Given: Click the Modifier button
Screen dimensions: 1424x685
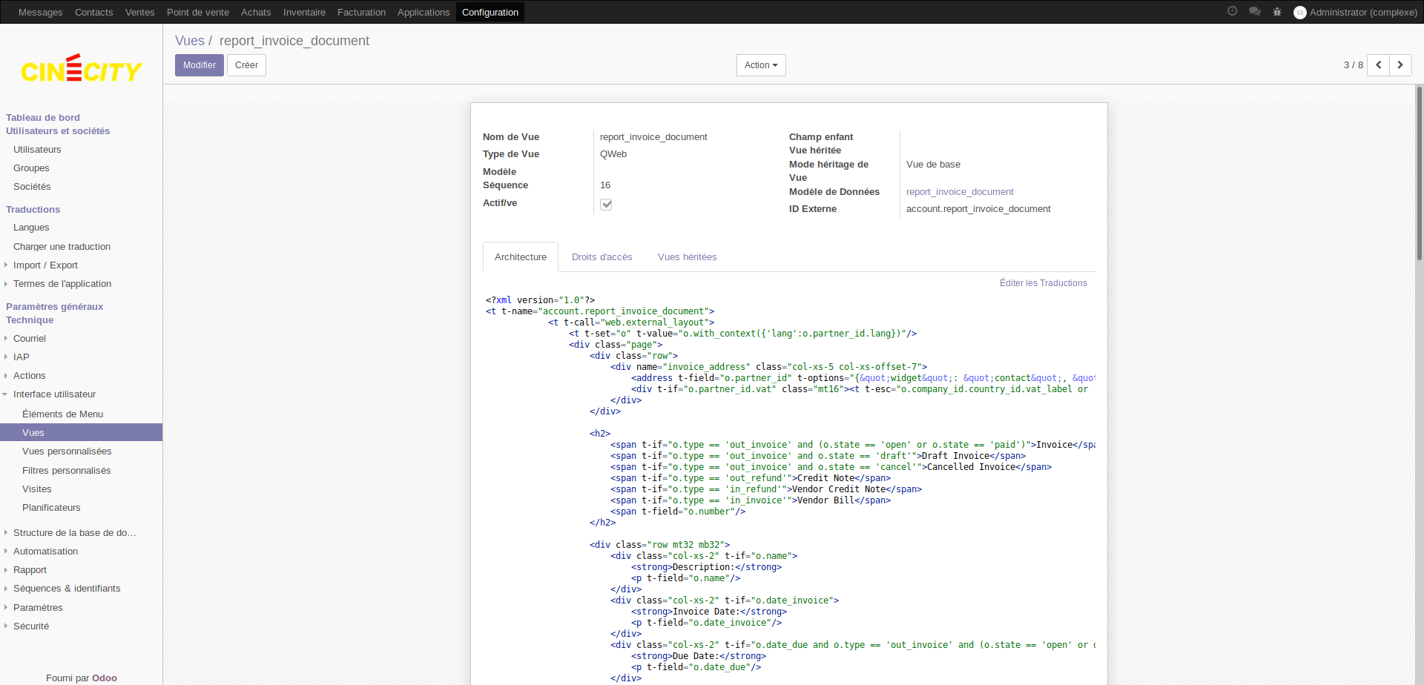Looking at the screenshot, I should click(x=199, y=65).
